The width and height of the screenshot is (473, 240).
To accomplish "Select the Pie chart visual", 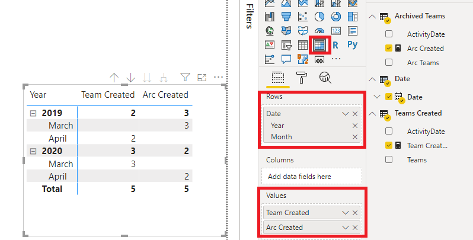I will click(x=319, y=16).
